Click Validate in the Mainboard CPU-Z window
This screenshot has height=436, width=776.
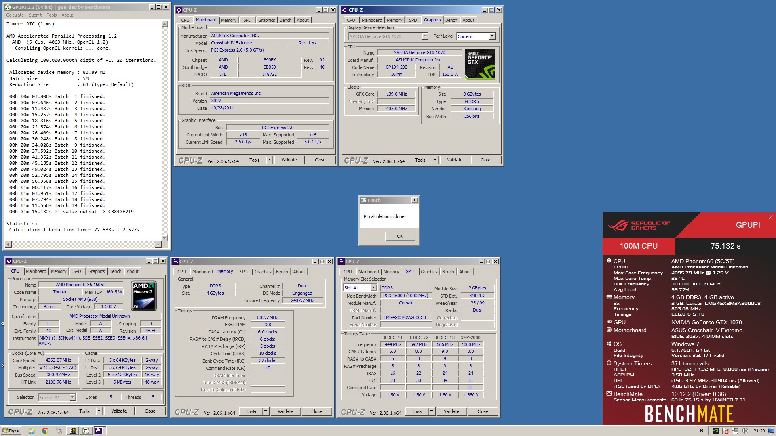point(289,160)
